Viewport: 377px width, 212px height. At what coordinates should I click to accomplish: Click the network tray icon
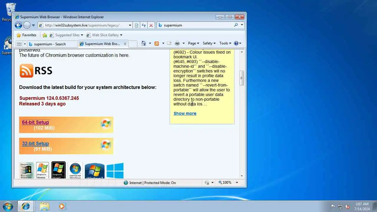tap(340, 206)
